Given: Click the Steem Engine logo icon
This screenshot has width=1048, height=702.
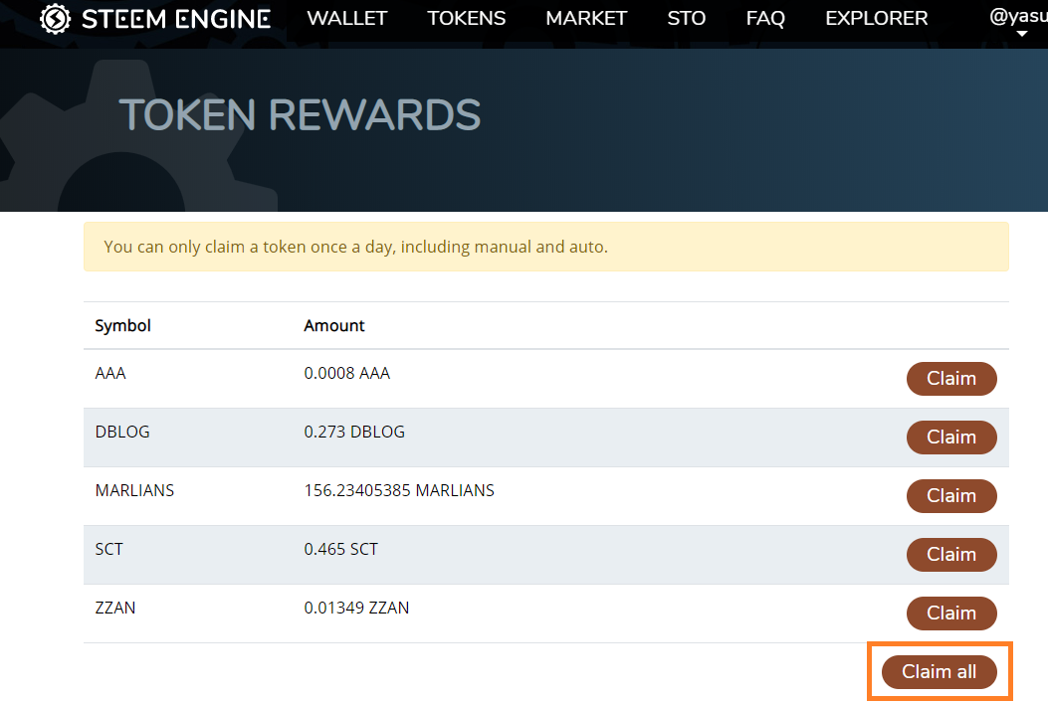Looking at the screenshot, I should (56, 19).
